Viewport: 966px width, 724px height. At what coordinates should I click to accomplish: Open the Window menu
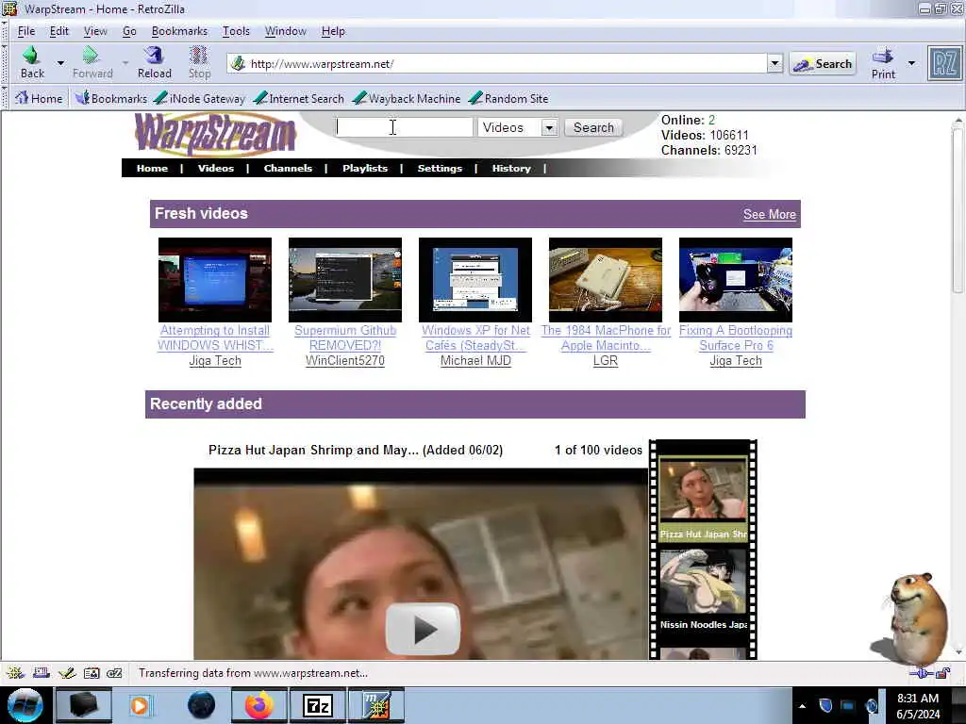pos(285,31)
